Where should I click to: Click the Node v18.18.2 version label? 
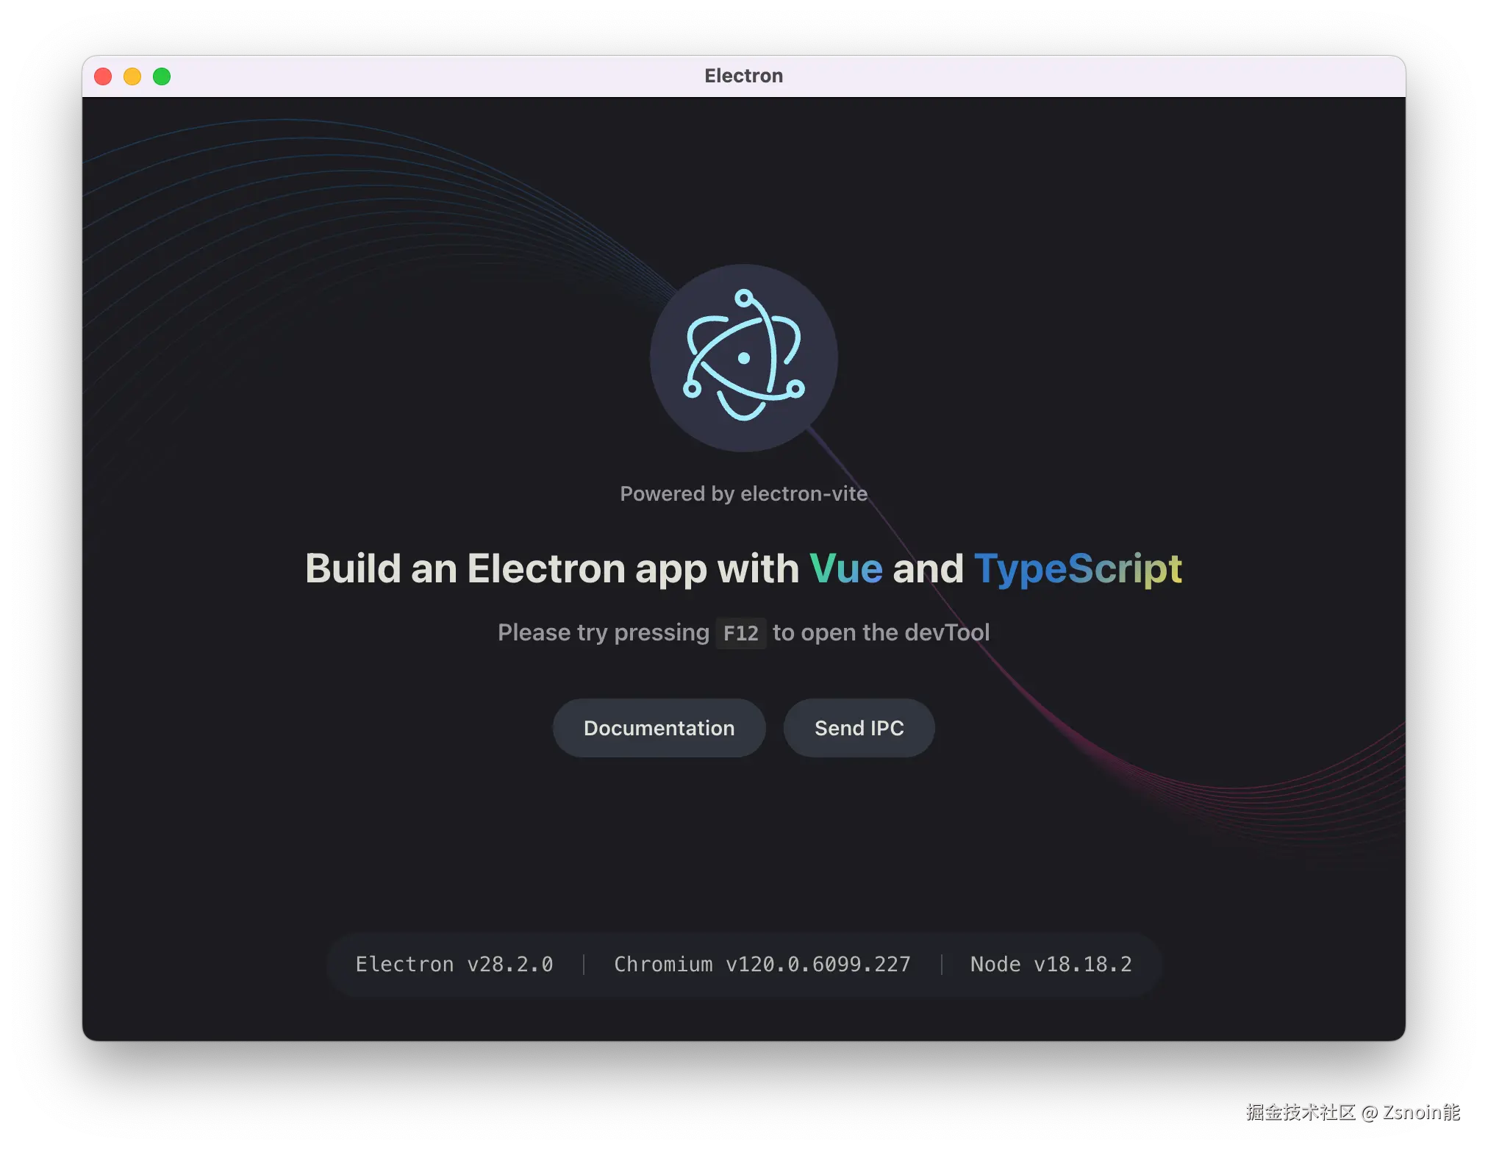pos(1051,964)
